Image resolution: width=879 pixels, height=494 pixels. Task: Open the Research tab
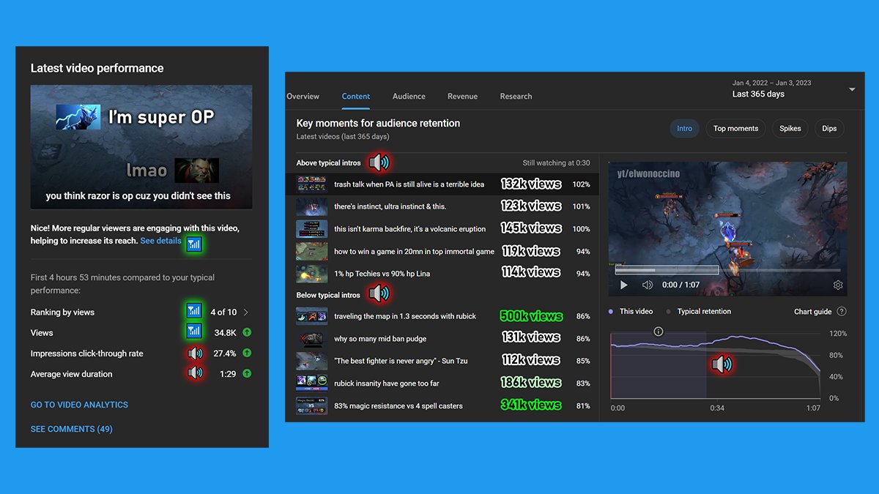pyautogui.click(x=516, y=96)
